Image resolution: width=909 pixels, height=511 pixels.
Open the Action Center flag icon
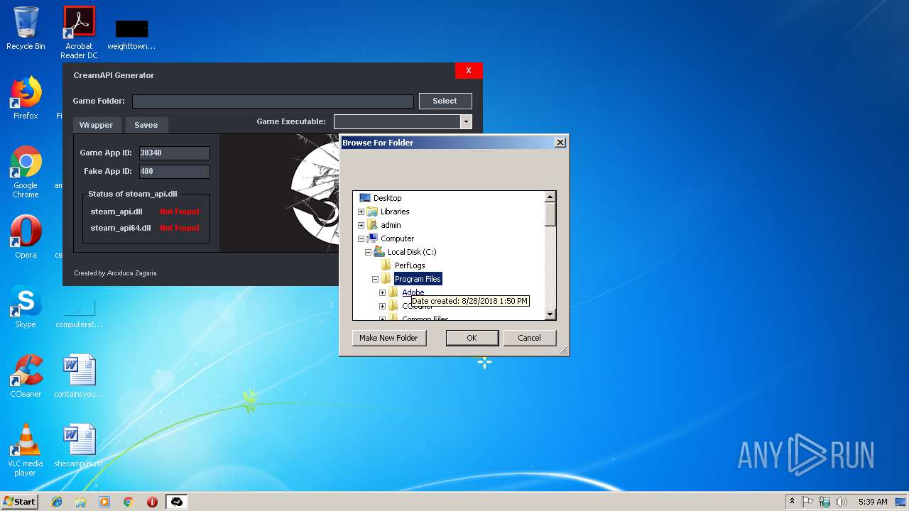[808, 502]
